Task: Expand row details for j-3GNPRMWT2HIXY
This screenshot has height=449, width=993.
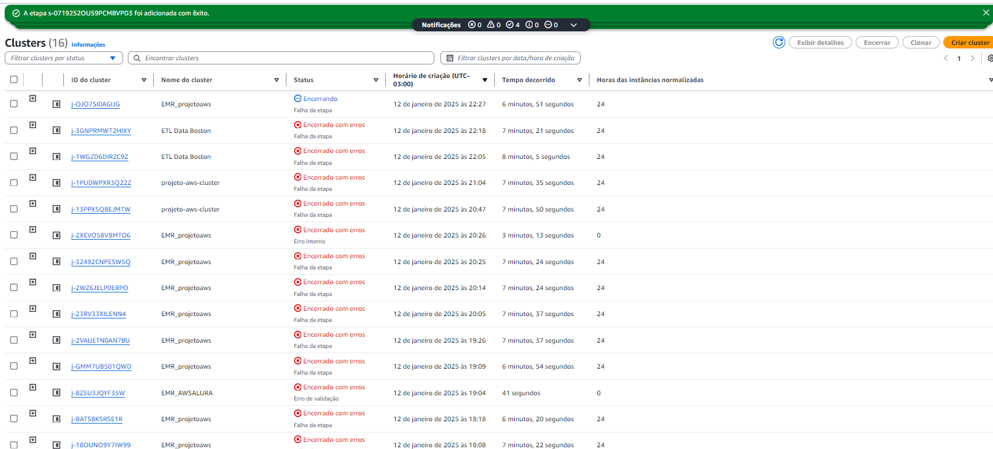Action: 33,125
